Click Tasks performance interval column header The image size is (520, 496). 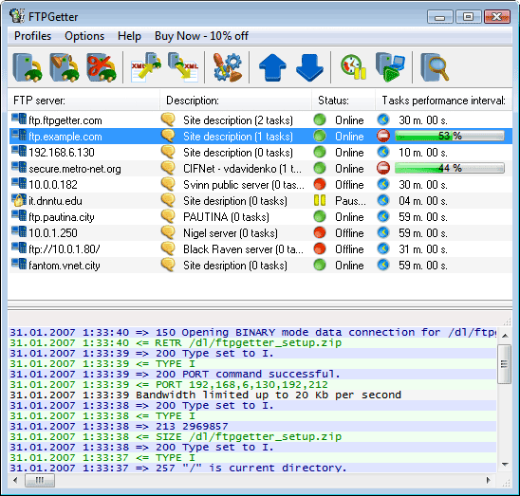443,101
